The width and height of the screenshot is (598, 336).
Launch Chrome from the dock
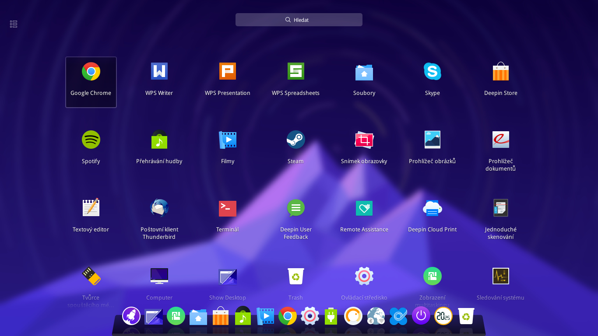288,316
